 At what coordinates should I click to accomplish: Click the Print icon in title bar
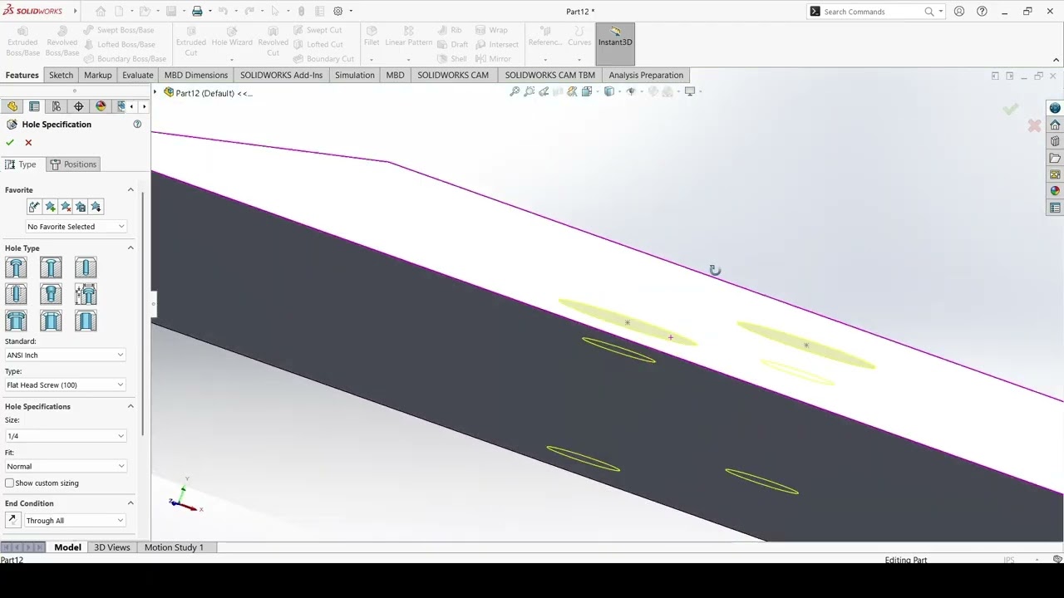[197, 12]
